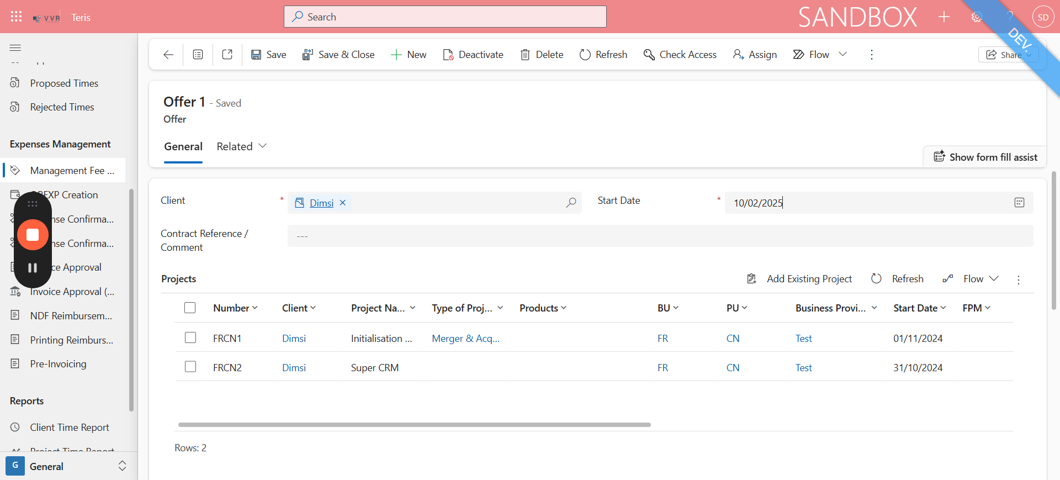Click the Save button
This screenshot has width=1060, height=480.
point(269,55)
